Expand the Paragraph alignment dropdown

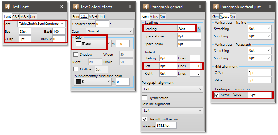pos(172,89)
